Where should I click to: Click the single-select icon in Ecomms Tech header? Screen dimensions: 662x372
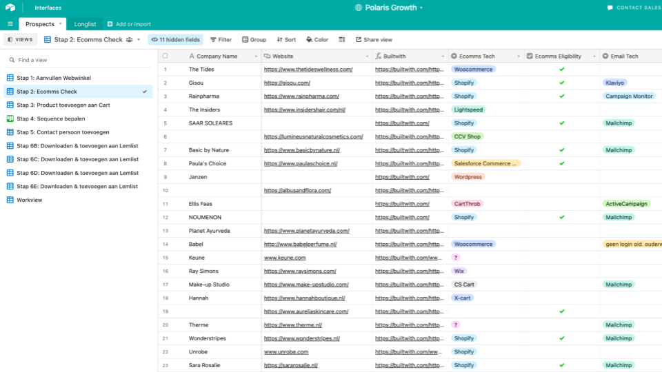[454, 56]
